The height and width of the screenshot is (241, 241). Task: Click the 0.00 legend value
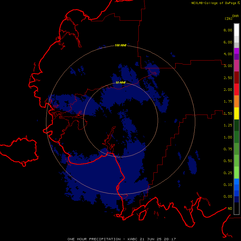[228, 197]
